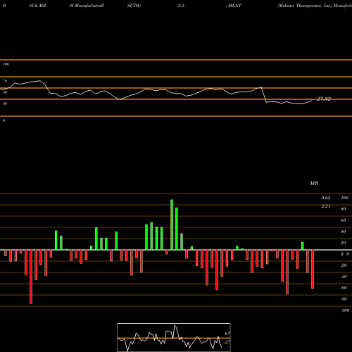Image resolution: width=352 pixels, height=352 pixels.
Task: Click the -20 label on MR right axis
Action: coord(344,265)
